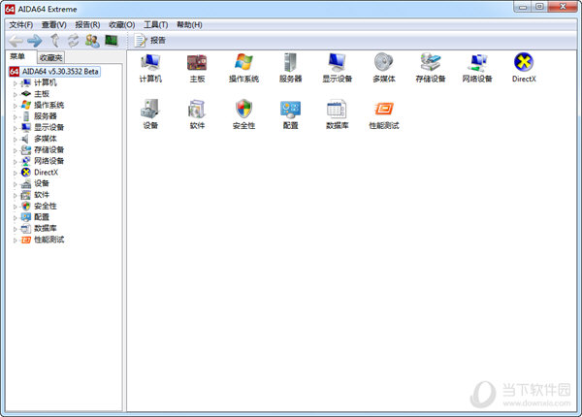Open the 主板 icon in main pane

click(197, 68)
